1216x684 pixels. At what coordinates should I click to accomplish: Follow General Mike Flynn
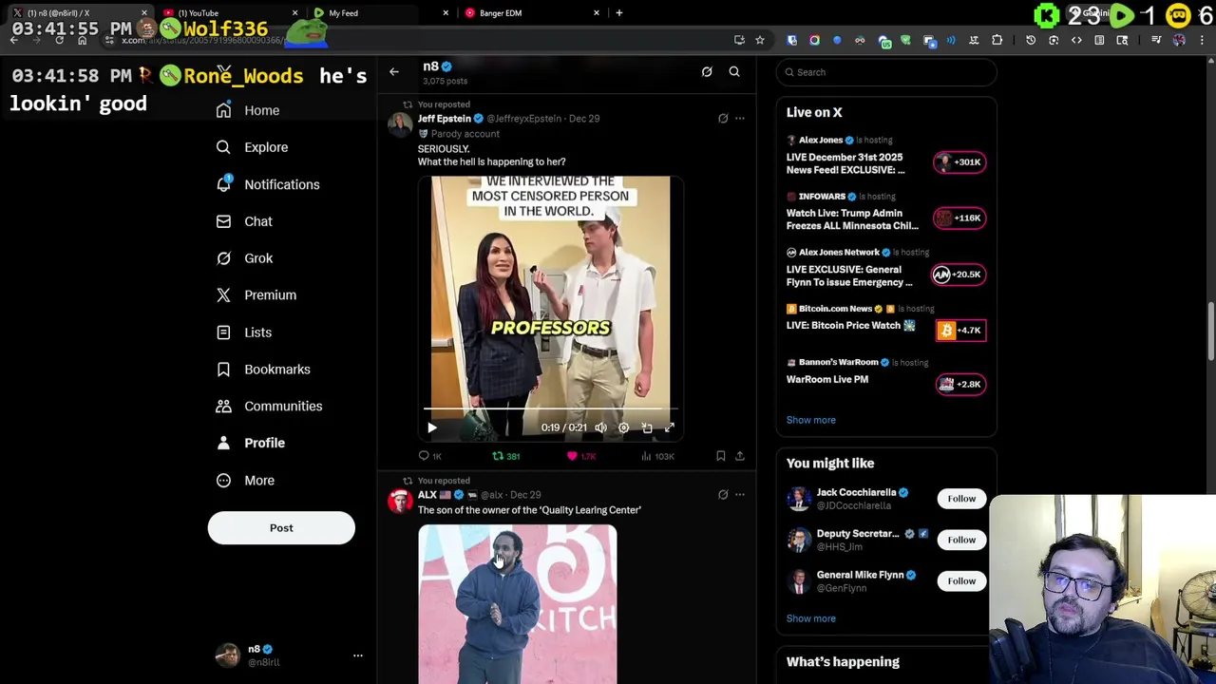961,581
